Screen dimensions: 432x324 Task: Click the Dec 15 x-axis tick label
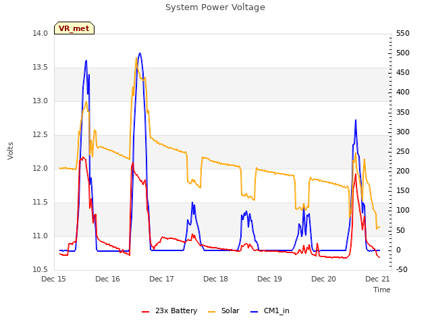[x=54, y=279]
